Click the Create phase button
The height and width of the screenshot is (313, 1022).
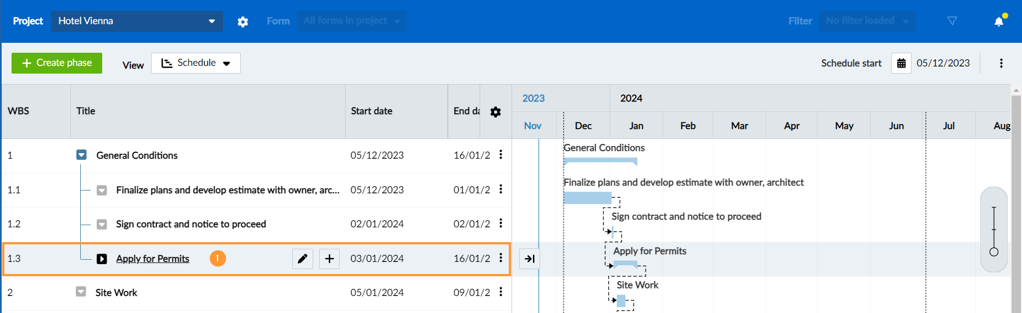pos(57,63)
